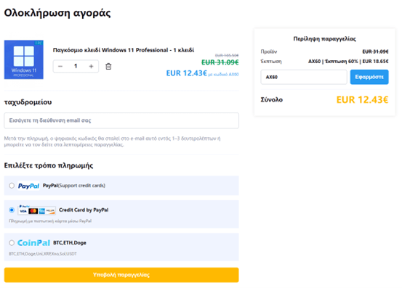Open the Windows 11 Professional product image

coord(23,59)
